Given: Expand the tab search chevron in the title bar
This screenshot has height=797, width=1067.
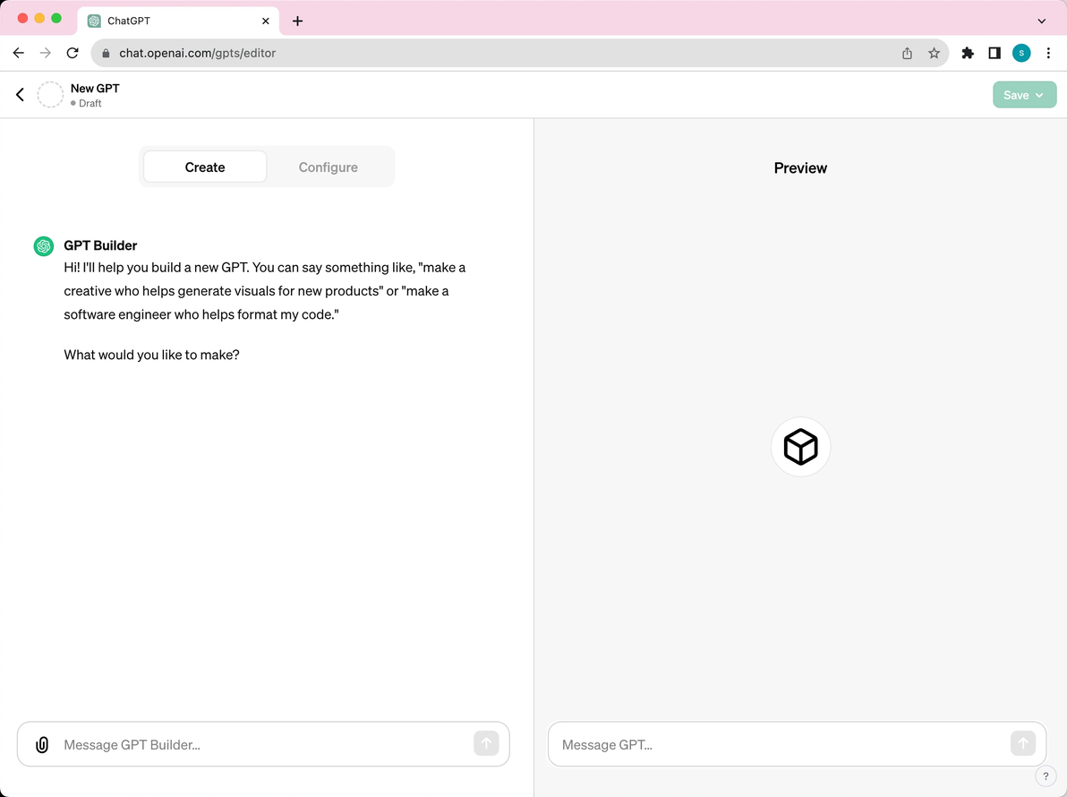Looking at the screenshot, I should 1041,21.
